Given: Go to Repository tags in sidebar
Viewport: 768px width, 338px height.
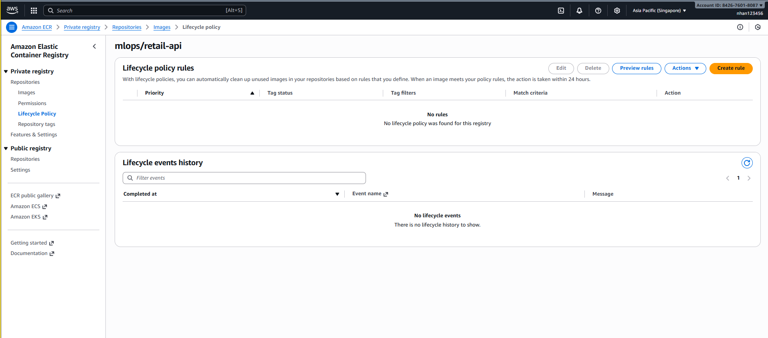Looking at the screenshot, I should pos(36,124).
